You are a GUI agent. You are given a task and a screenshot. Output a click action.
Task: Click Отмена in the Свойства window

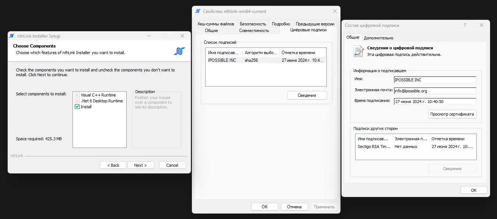(x=294, y=207)
